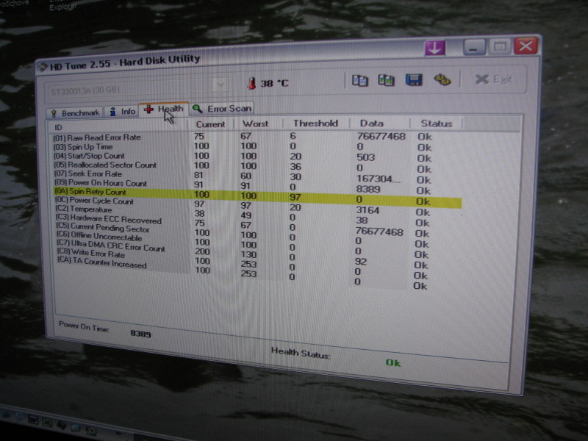Click the purple down-arrow title bar button
This screenshot has width=588, height=441.
pos(435,48)
